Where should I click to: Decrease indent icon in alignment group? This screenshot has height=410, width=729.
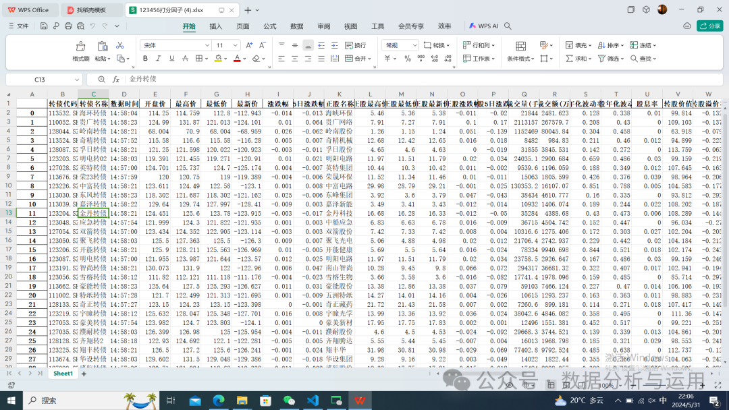(321, 45)
